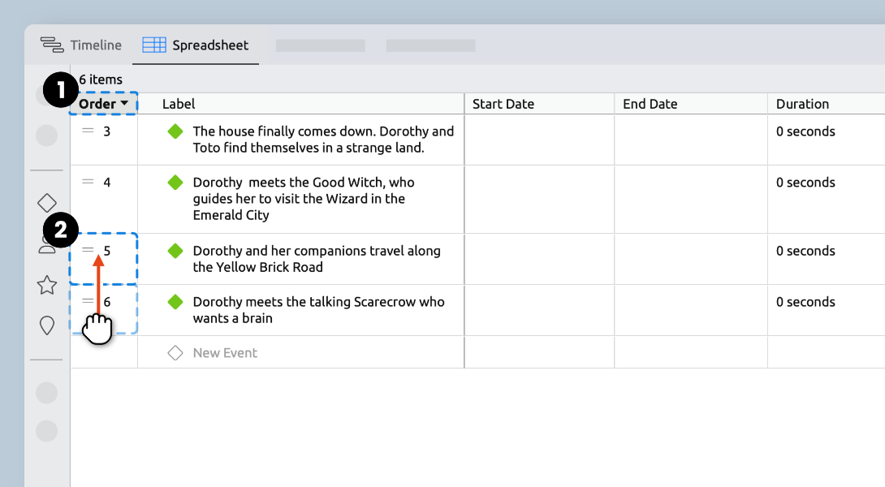The image size is (885, 487).
Task: Click the star icon in sidebar
Action: (x=47, y=285)
